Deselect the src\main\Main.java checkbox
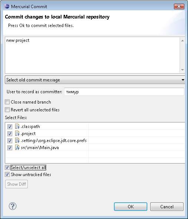188x219 pixels. pyautogui.click(x=10, y=148)
